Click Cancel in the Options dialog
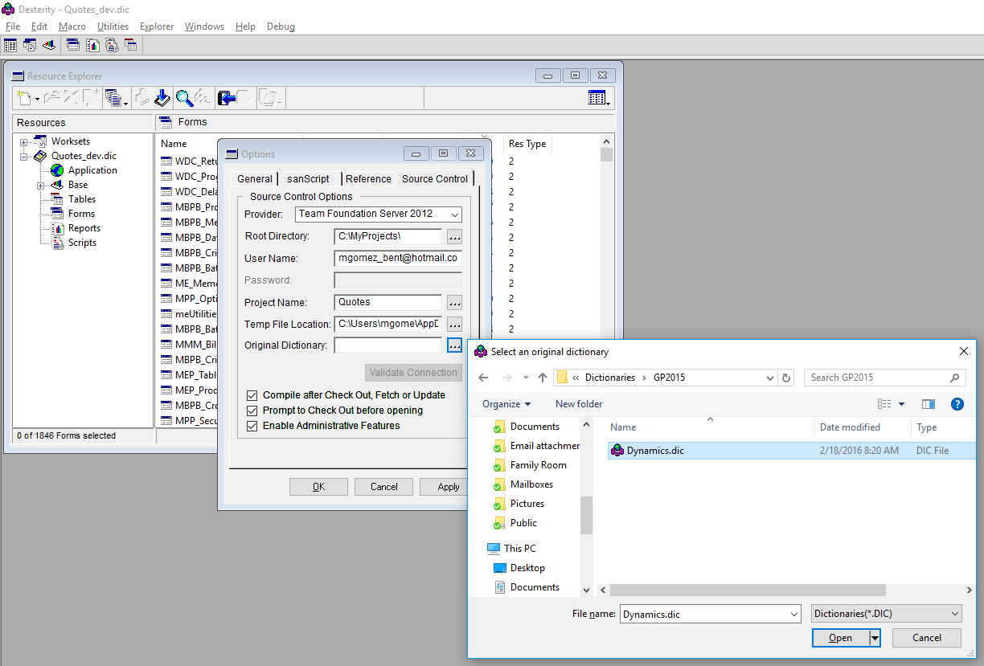 tap(383, 486)
